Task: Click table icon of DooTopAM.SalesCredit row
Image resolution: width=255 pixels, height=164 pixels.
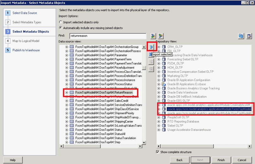Action: point(72,101)
